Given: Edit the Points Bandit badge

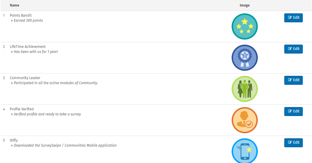Looking at the screenshot, I should [x=293, y=18].
